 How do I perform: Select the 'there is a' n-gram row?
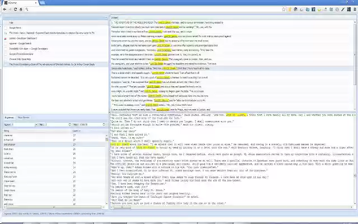(54, 199)
